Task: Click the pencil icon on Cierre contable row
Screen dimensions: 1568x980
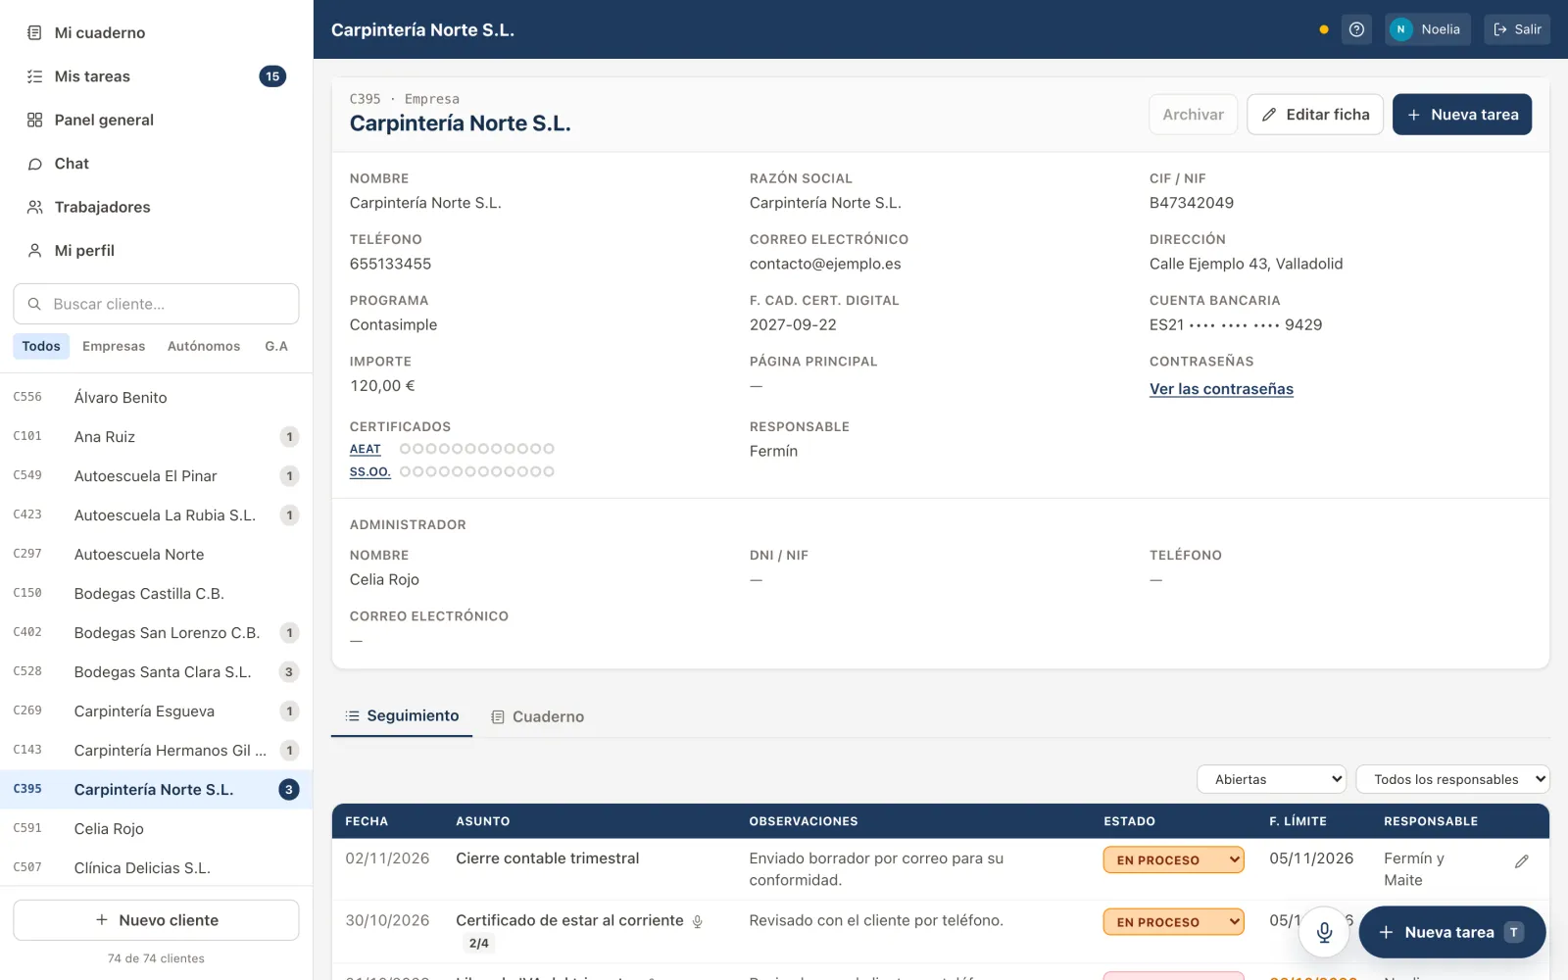Action: (1522, 860)
